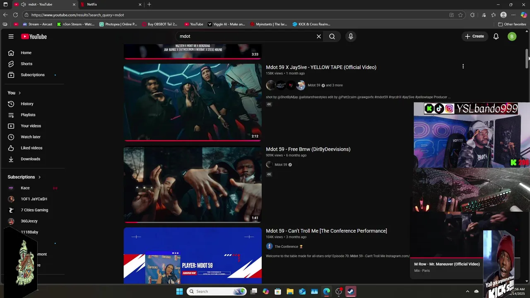The height and width of the screenshot is (298, 530).
Task: Open KICK & Cross Realm bookmark
Action: 311,24
